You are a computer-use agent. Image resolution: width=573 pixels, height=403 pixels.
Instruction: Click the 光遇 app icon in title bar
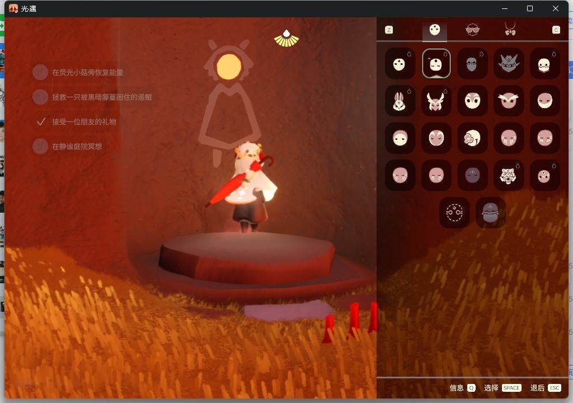click(x=13, y=8)
